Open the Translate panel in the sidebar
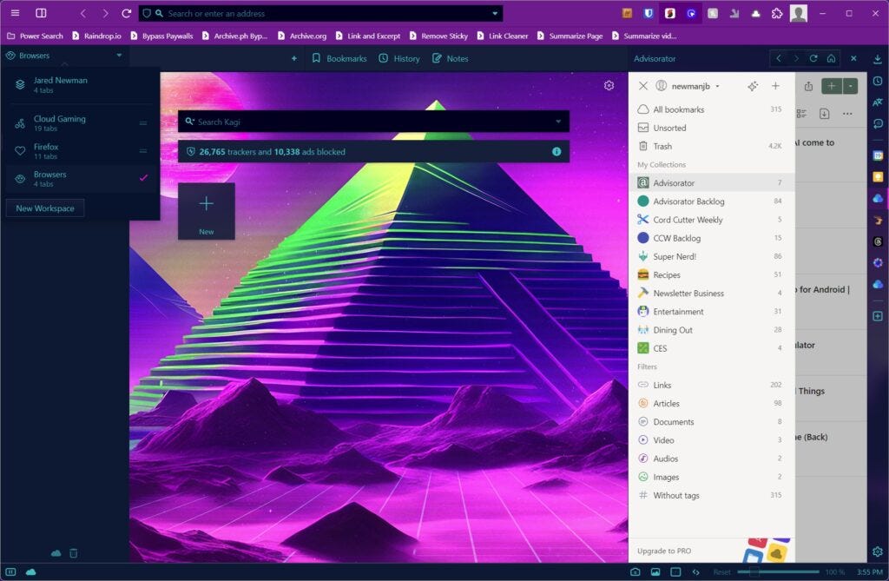 [879, 102]
